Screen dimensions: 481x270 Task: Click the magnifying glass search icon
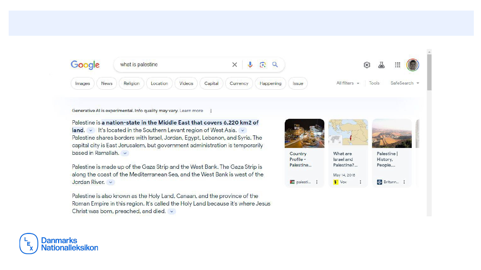[275, 64]
